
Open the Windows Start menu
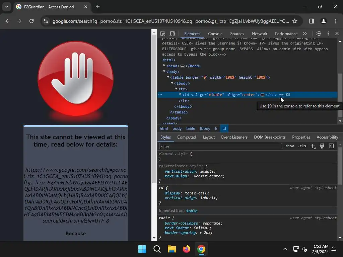coord(142,249)
